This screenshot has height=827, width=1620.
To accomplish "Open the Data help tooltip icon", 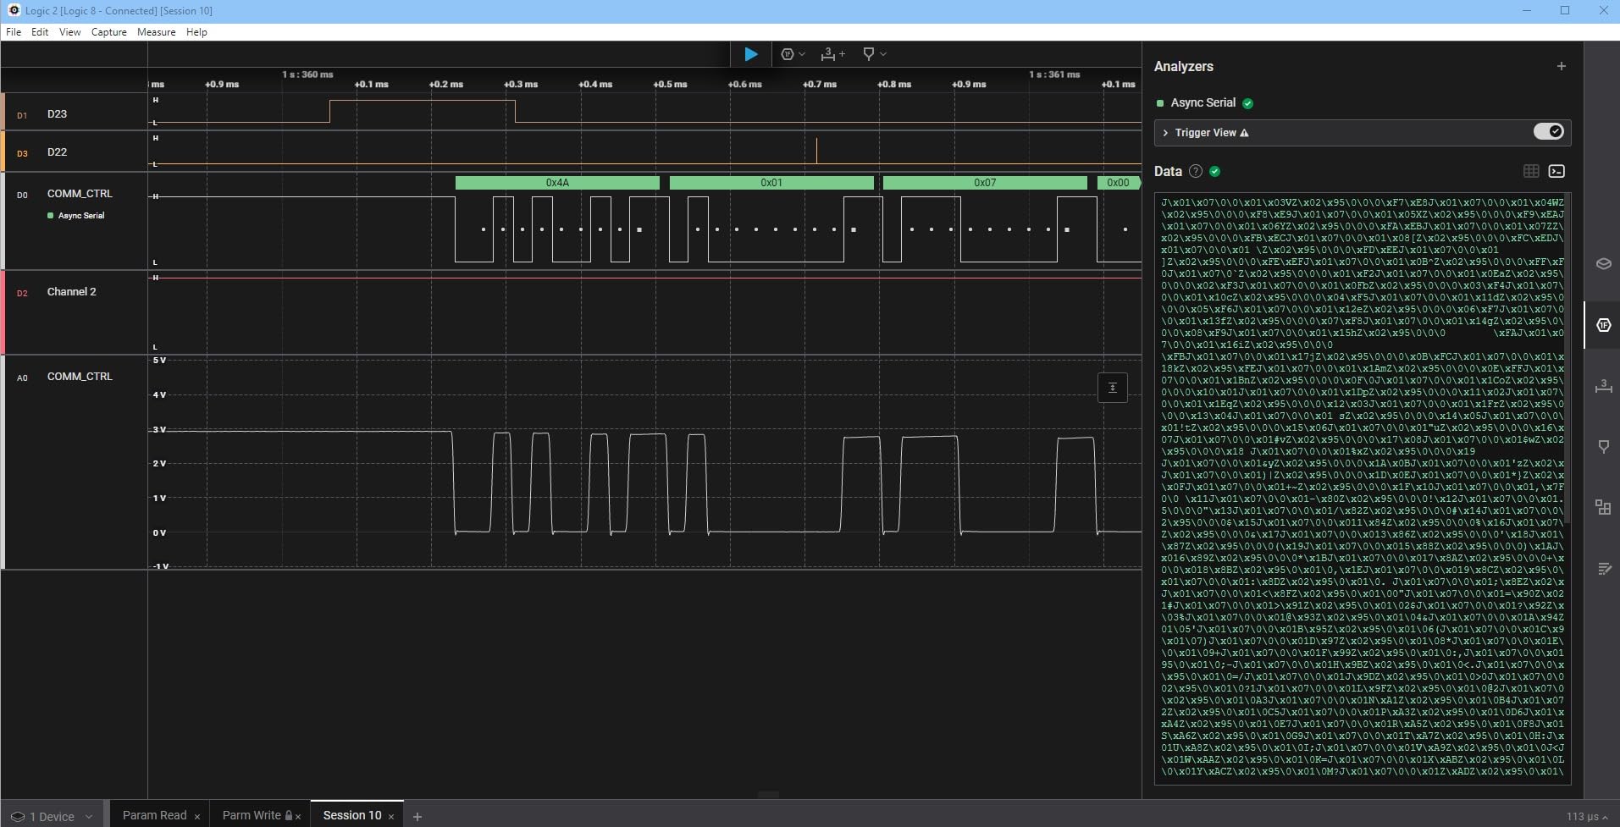I will pos(1195,171).
